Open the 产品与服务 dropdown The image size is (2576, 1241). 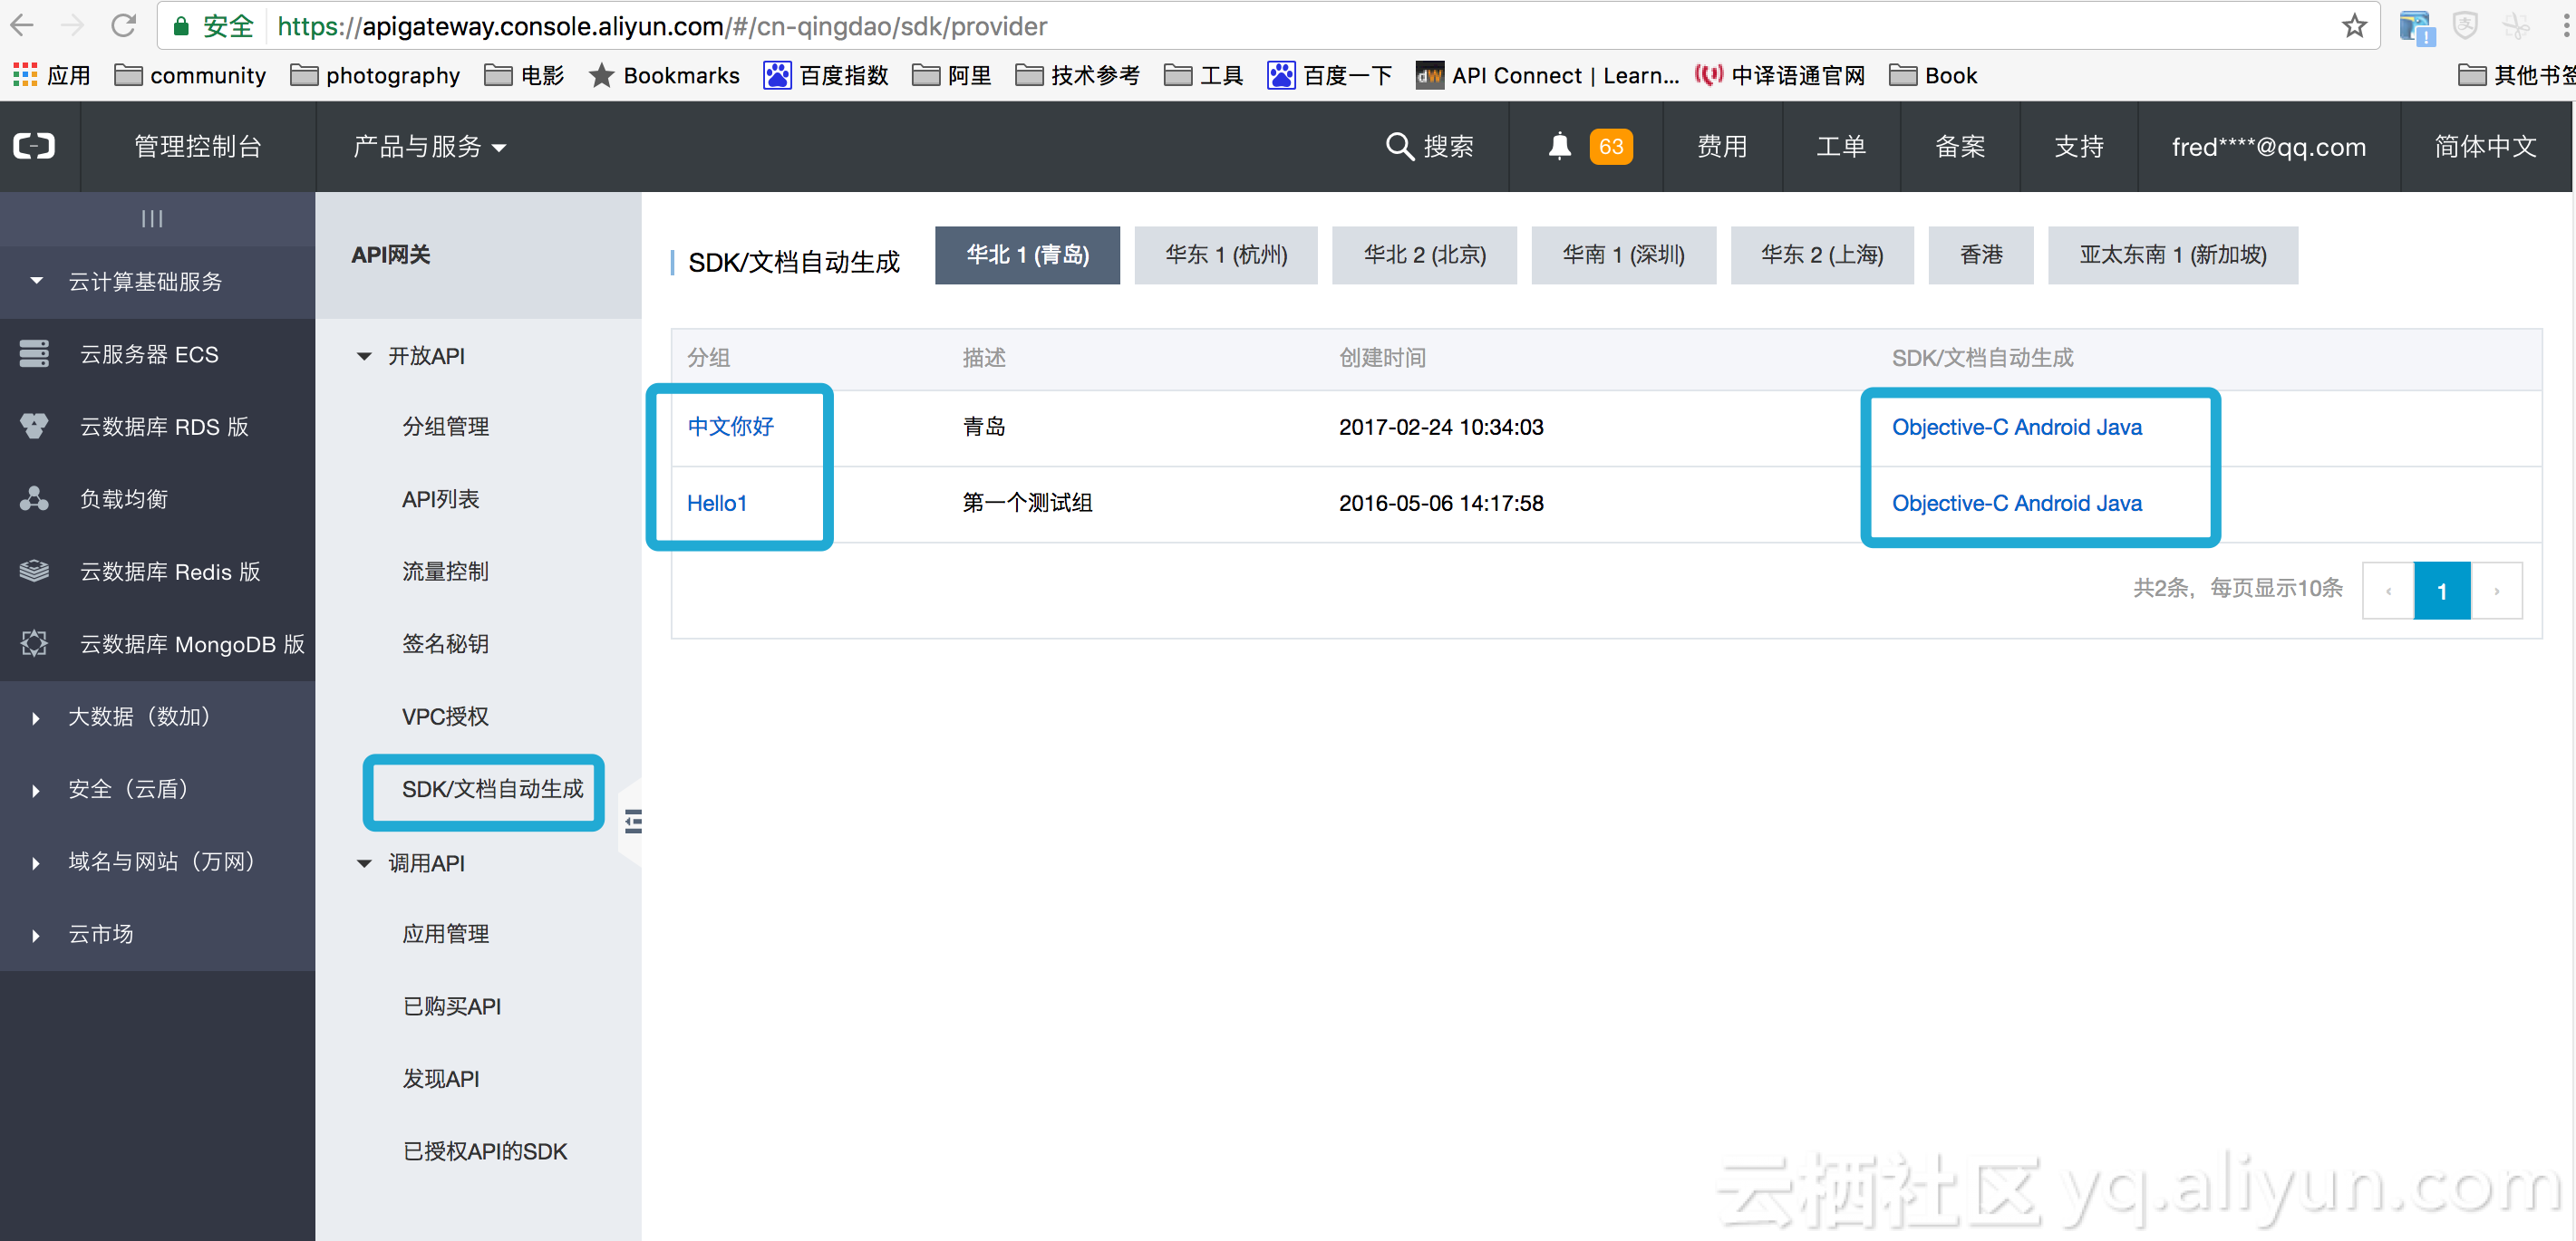click(x=430, y=147)
